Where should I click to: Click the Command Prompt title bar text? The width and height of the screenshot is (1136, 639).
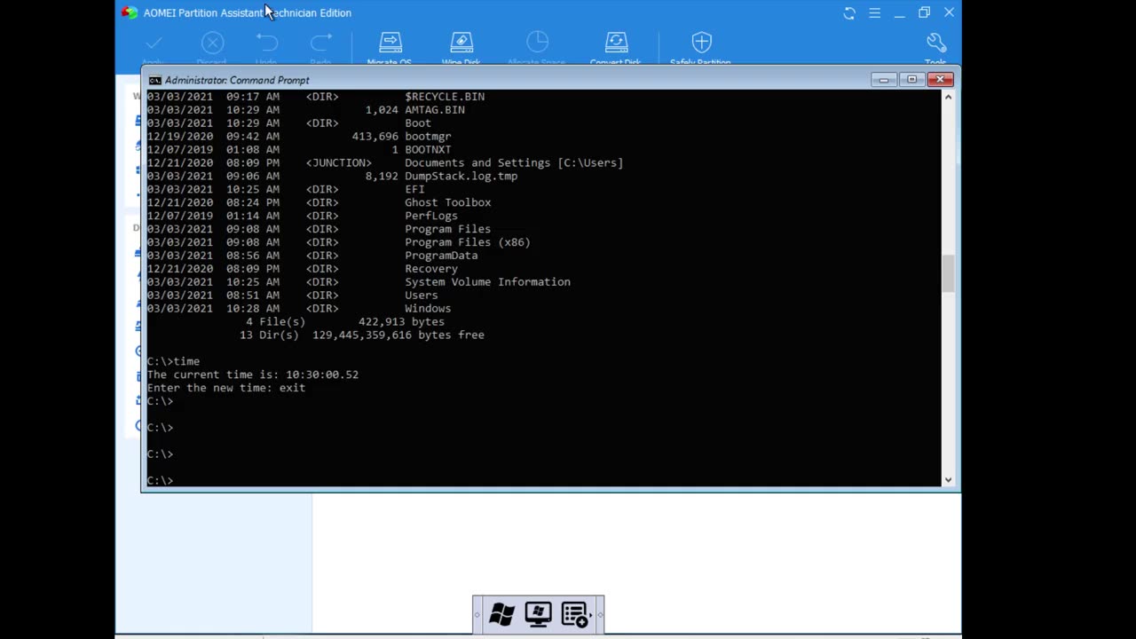[x=237, y=80]
